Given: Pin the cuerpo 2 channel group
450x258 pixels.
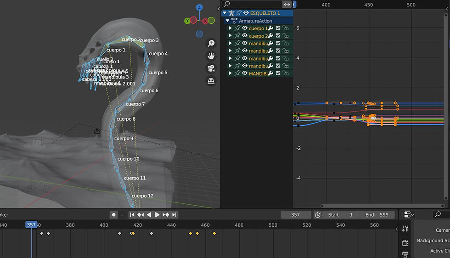Looking at the screenshot, I should (x=237, y=36).
